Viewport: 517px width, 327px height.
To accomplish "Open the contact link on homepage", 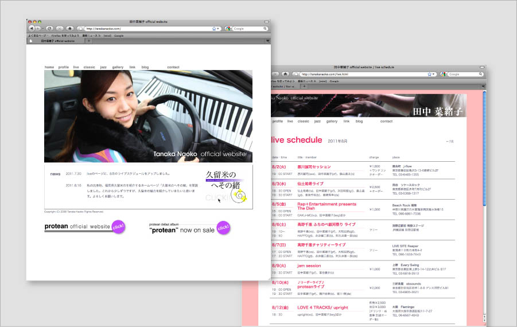I will pyautogui.click(x=173, y=67).
